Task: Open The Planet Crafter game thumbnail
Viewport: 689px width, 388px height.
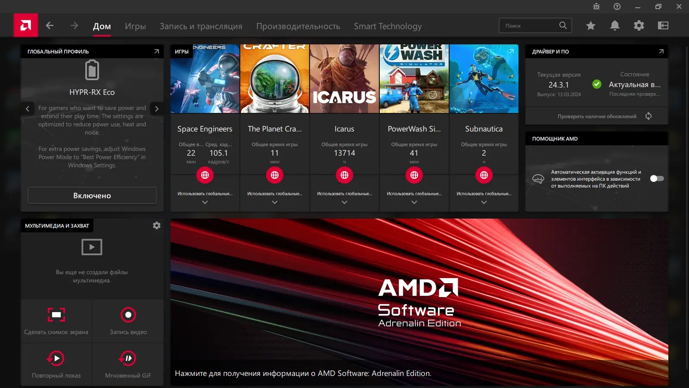Action: coord(275,79)
